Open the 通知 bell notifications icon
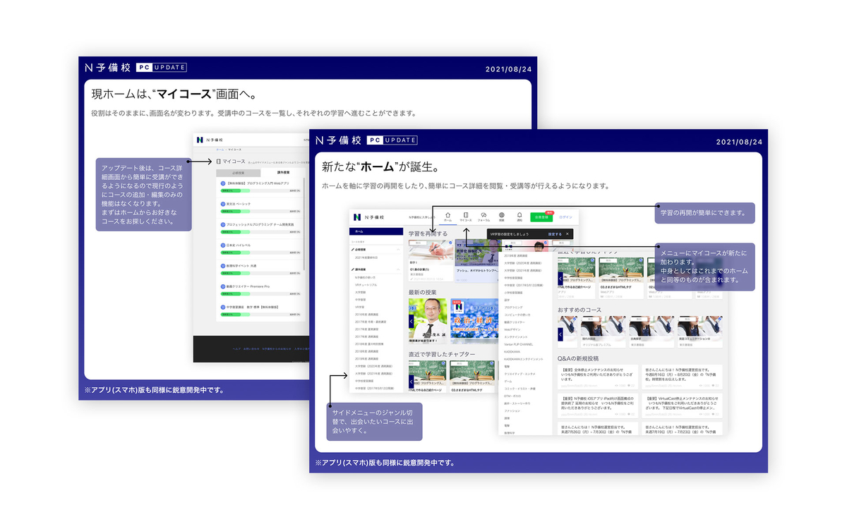847x529 pixels. click(519, 216)
